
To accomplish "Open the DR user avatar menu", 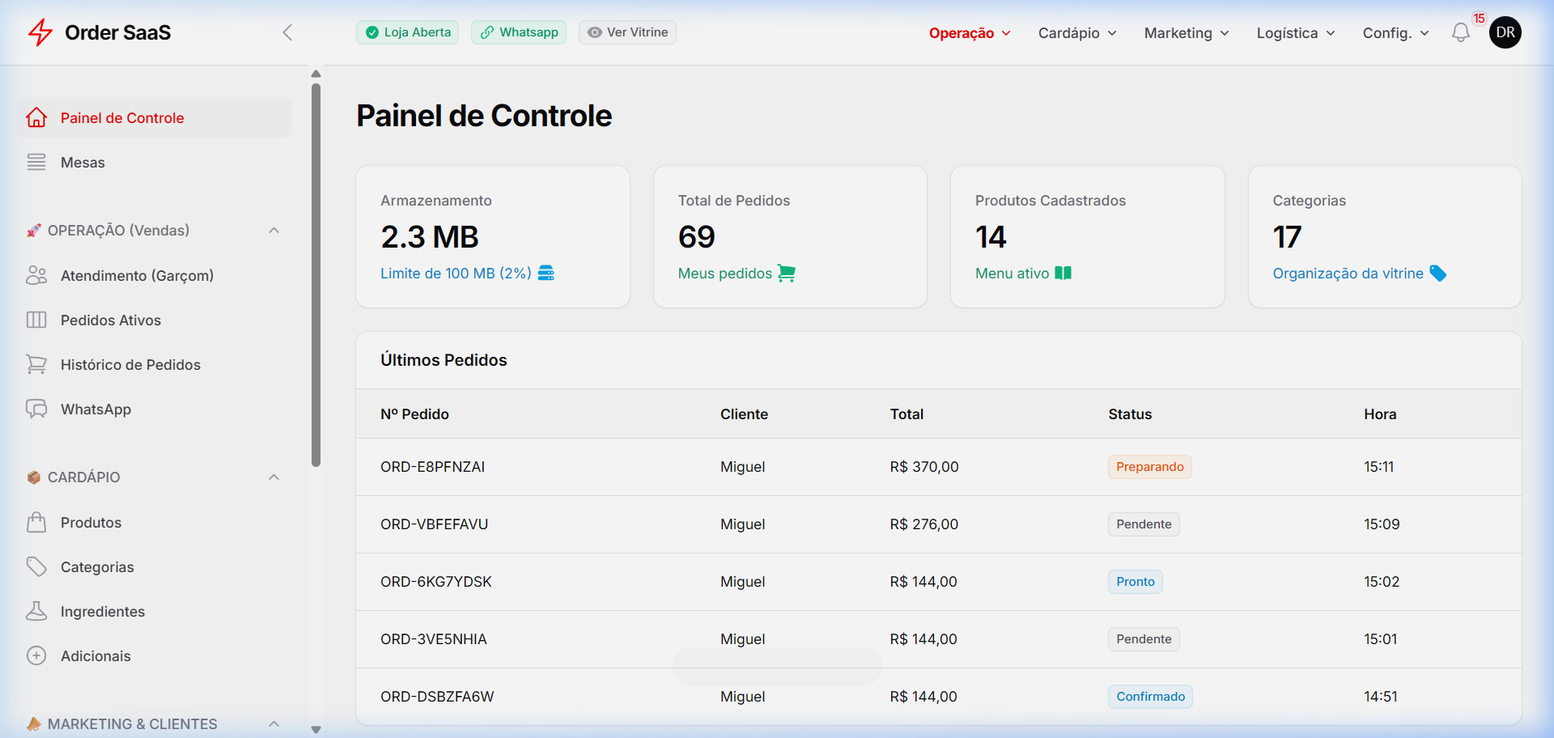I will point(1505,32).
